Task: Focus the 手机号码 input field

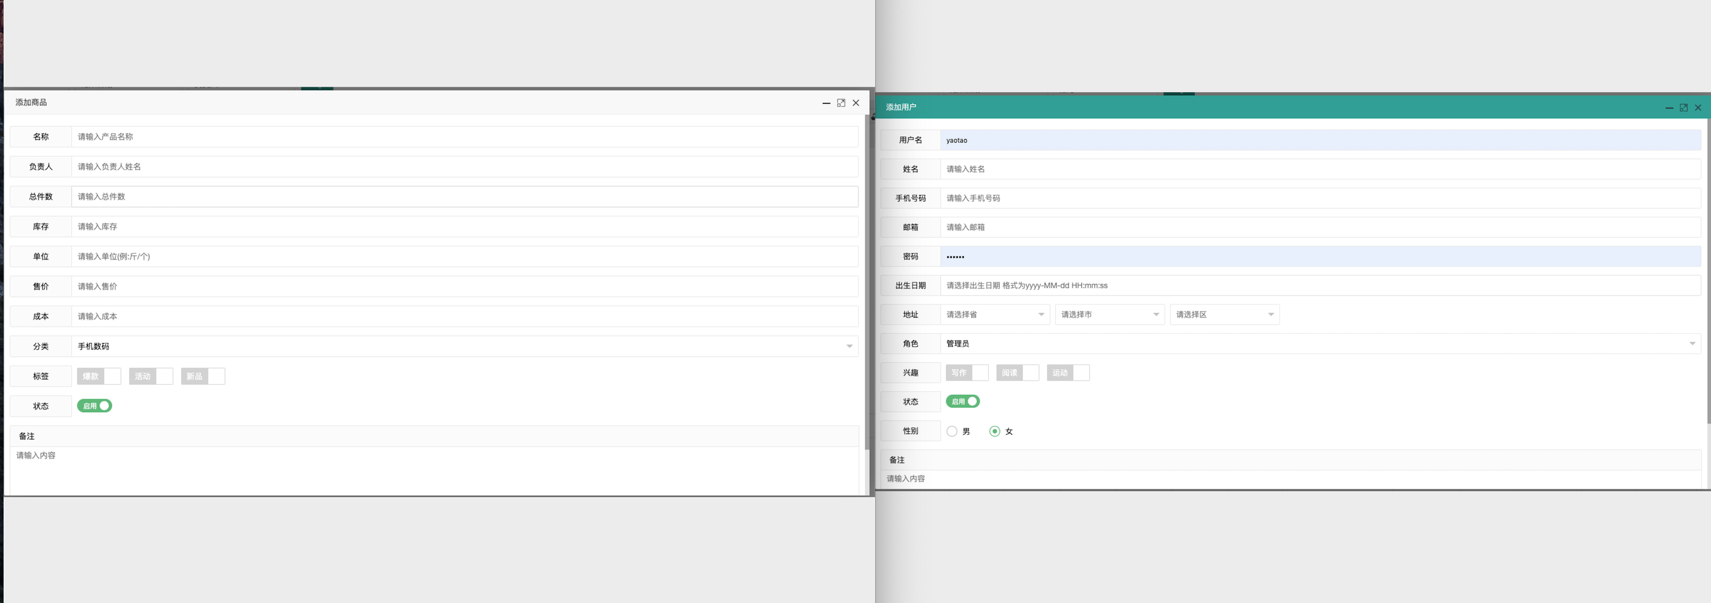Action: coord(1320,197)
